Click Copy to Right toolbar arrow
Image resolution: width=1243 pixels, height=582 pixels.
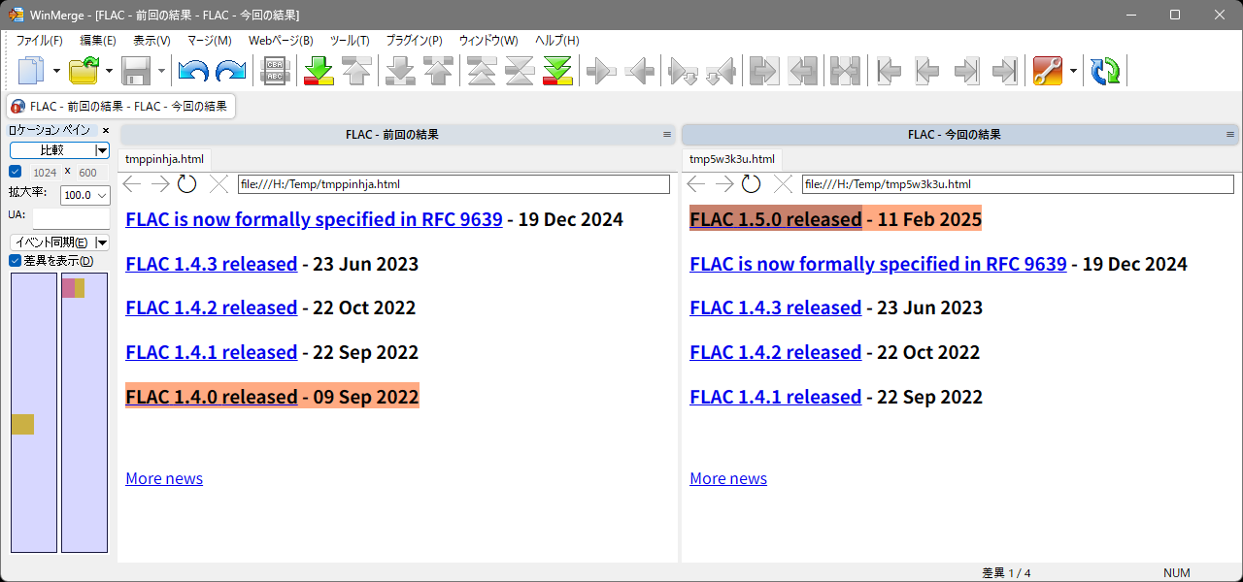pyautogui.click(x=602, y=71)
